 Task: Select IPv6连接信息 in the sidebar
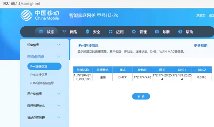[39, 75]
